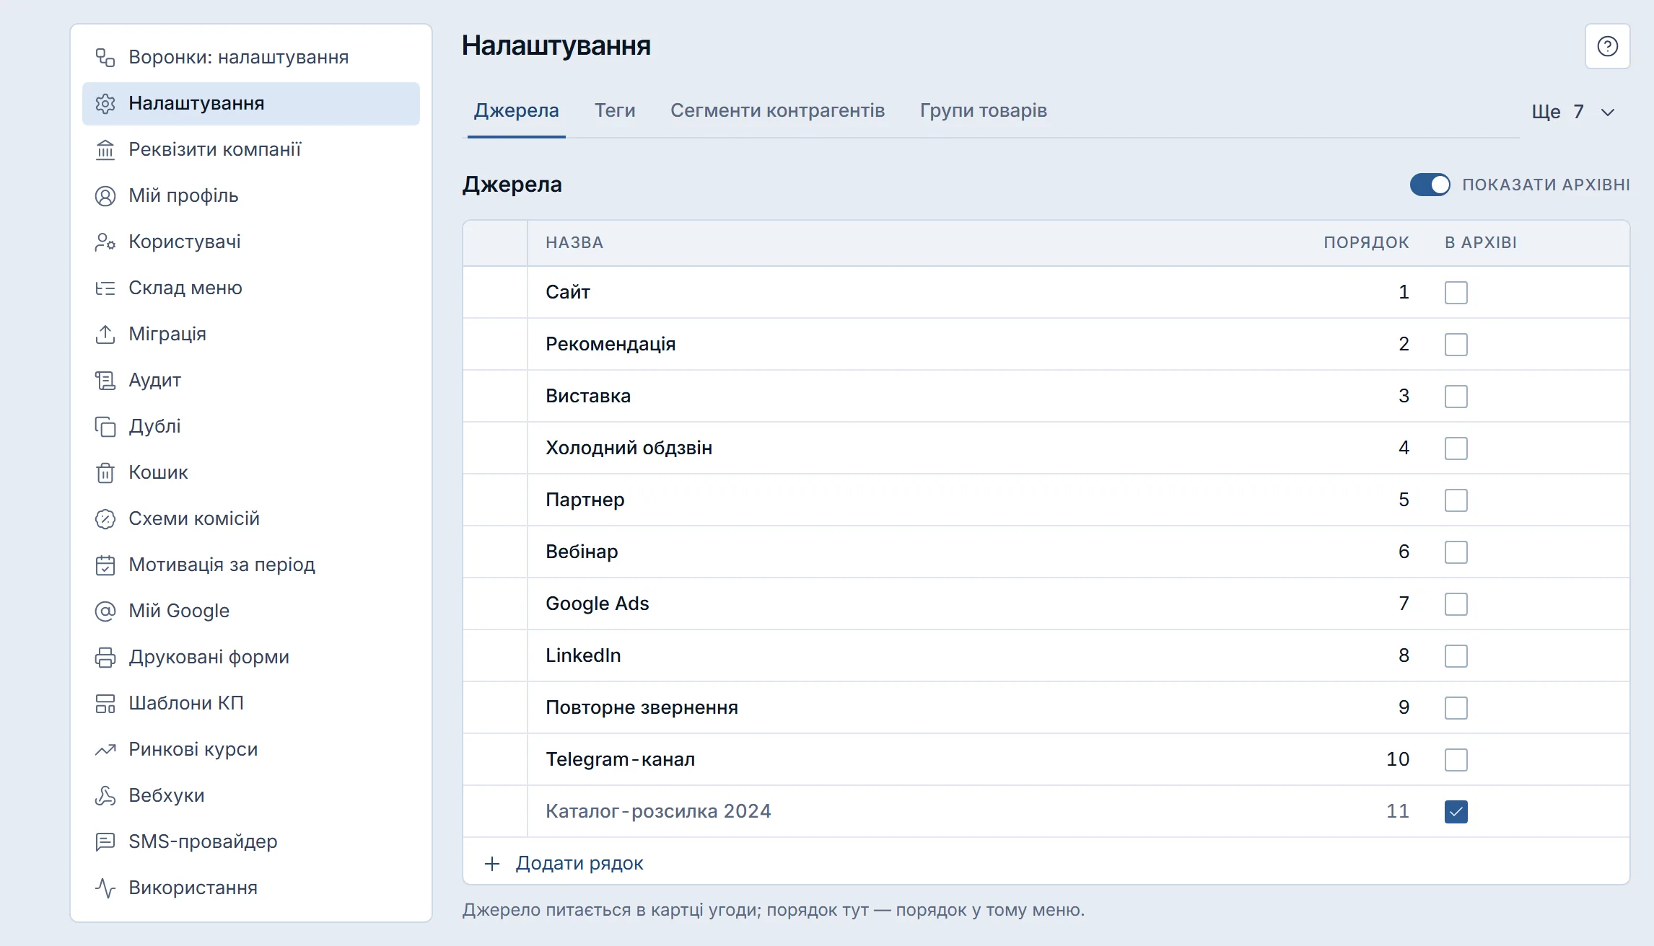Turn off Показати архівні toggle
This screenshot has width=1654, height=946.
[1430, 185]
